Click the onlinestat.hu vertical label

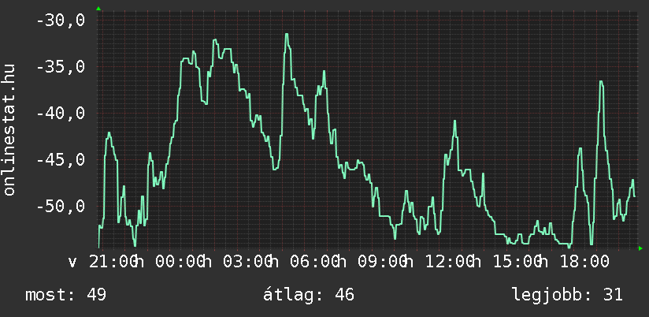click(9, 129)
